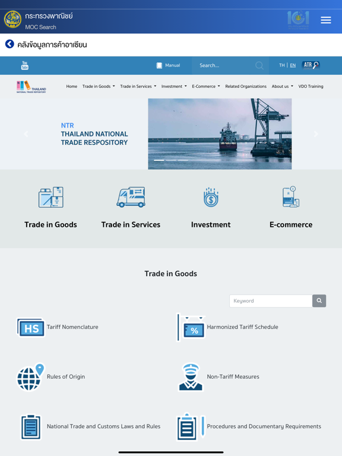
Task: Click the 101 anniversary logo
Action: point(298,20)
